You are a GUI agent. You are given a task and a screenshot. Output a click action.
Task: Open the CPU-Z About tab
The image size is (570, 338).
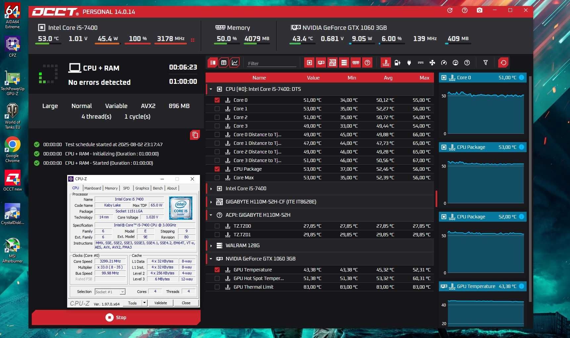pyautogui.click(x=172, y=188)
